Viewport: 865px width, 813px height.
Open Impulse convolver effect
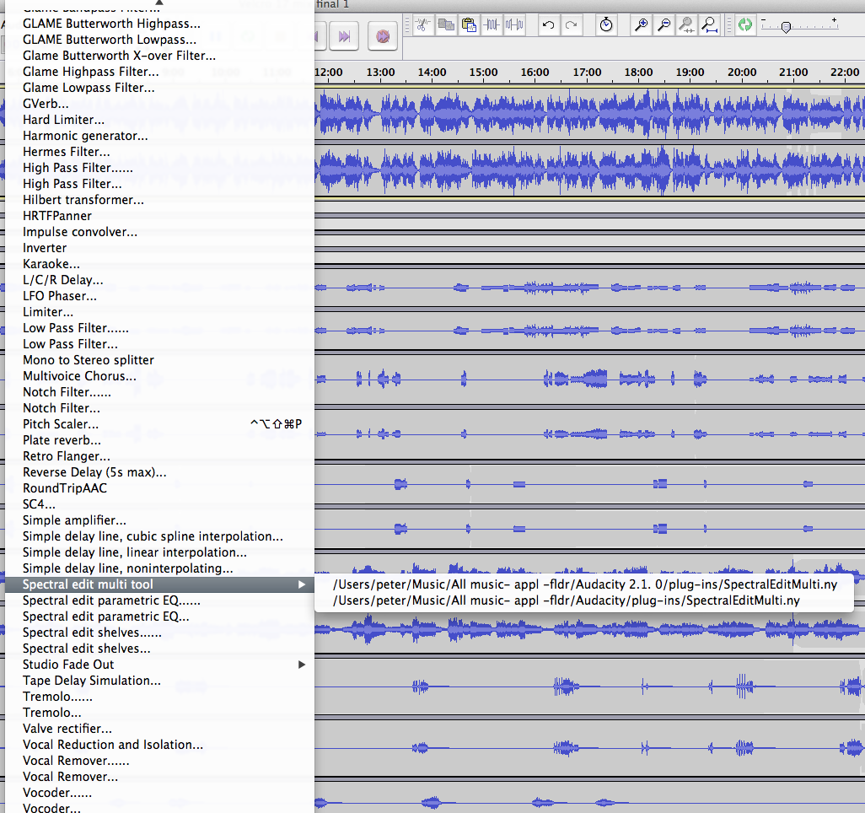(159, 232)
